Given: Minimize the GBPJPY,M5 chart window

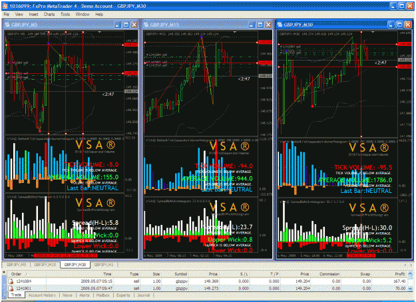Looking at the screenshot, I should (118, 25).
